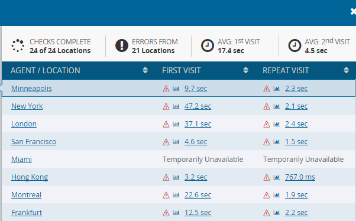Open Frankfurt repeat visit chart icon
Viewport: 356px width, 221px height.
click(277, 213)
